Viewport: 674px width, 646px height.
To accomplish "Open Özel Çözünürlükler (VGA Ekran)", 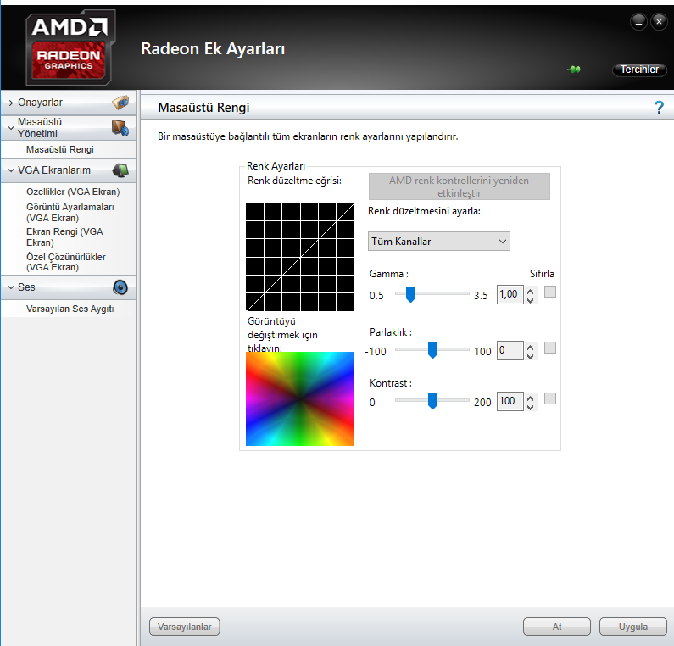I will coord(66,262).
